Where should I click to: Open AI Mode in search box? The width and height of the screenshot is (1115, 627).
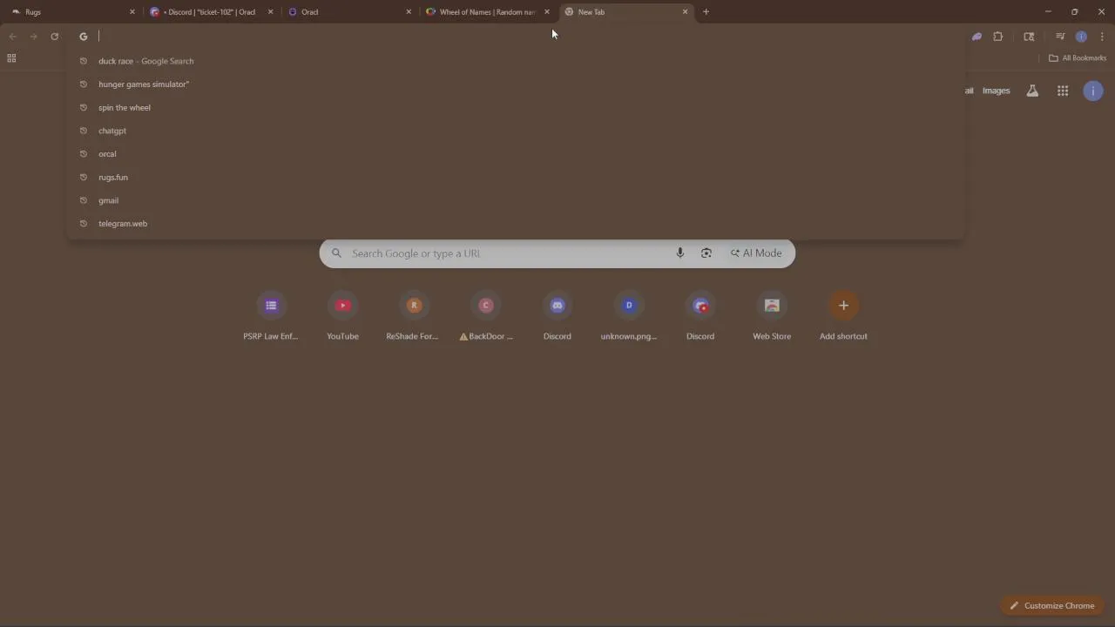pos(756,253)
